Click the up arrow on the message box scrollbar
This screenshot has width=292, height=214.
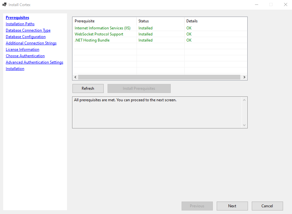(244, 99)
